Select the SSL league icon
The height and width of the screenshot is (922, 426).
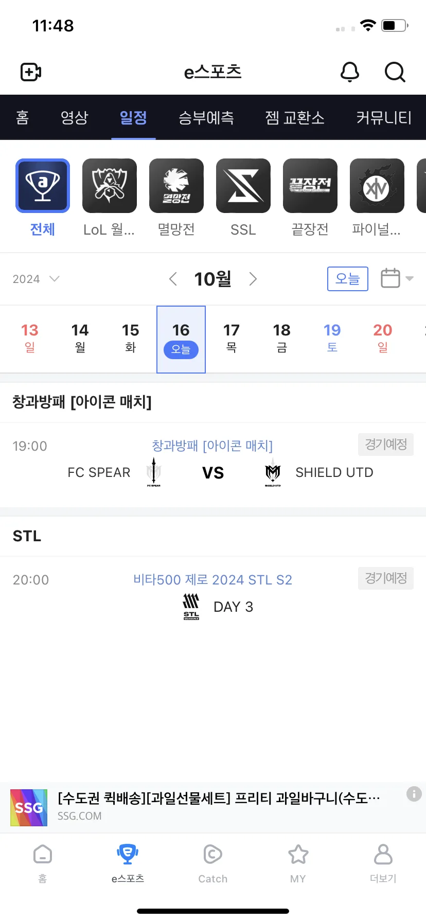[243, 186]
